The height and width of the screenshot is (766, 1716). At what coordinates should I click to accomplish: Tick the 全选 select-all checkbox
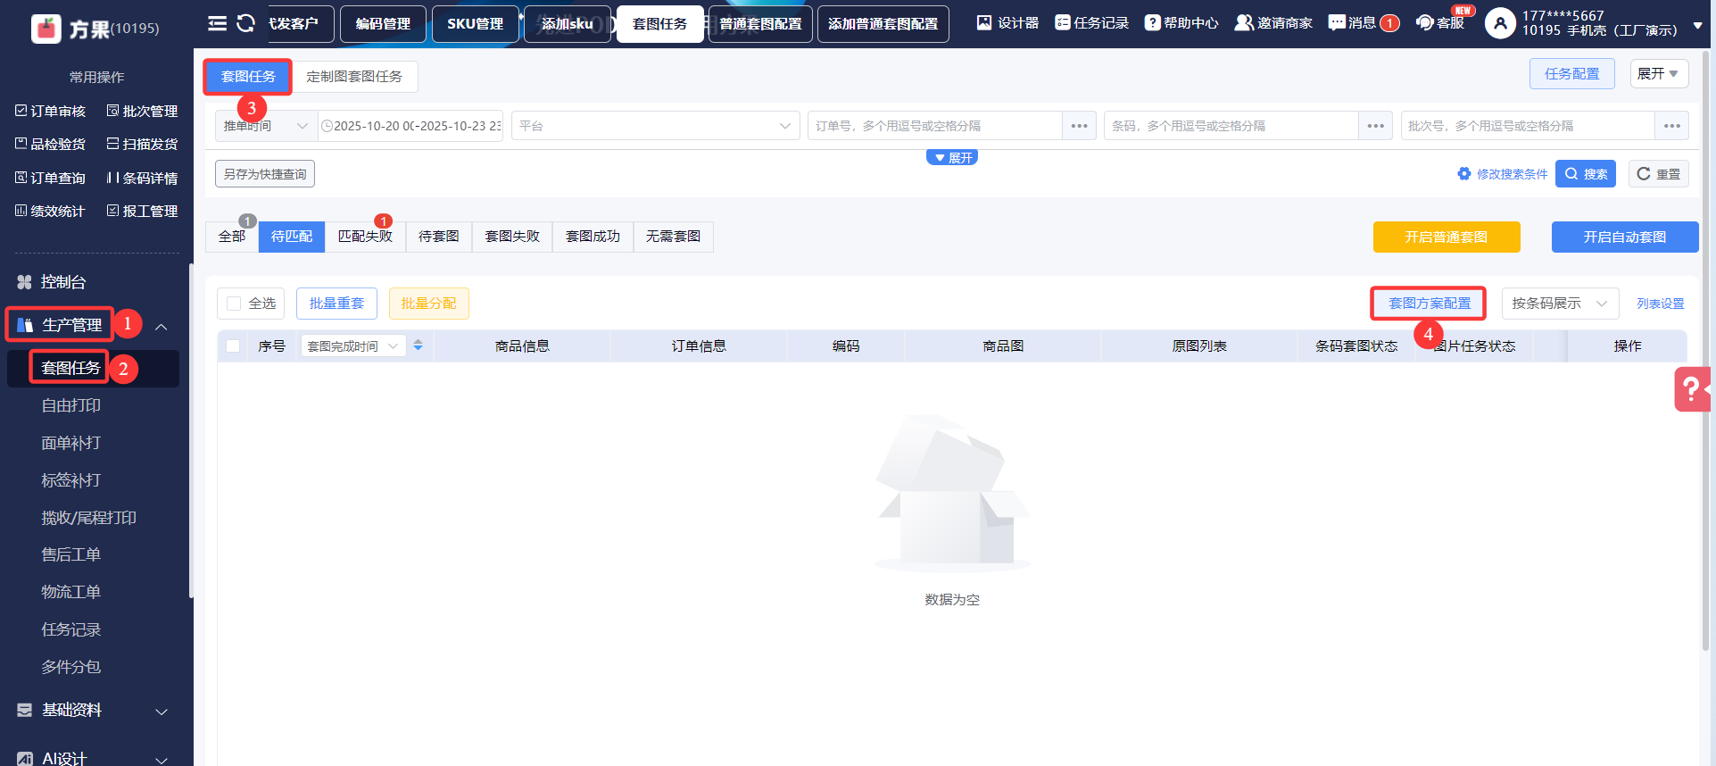coord(234,304)
